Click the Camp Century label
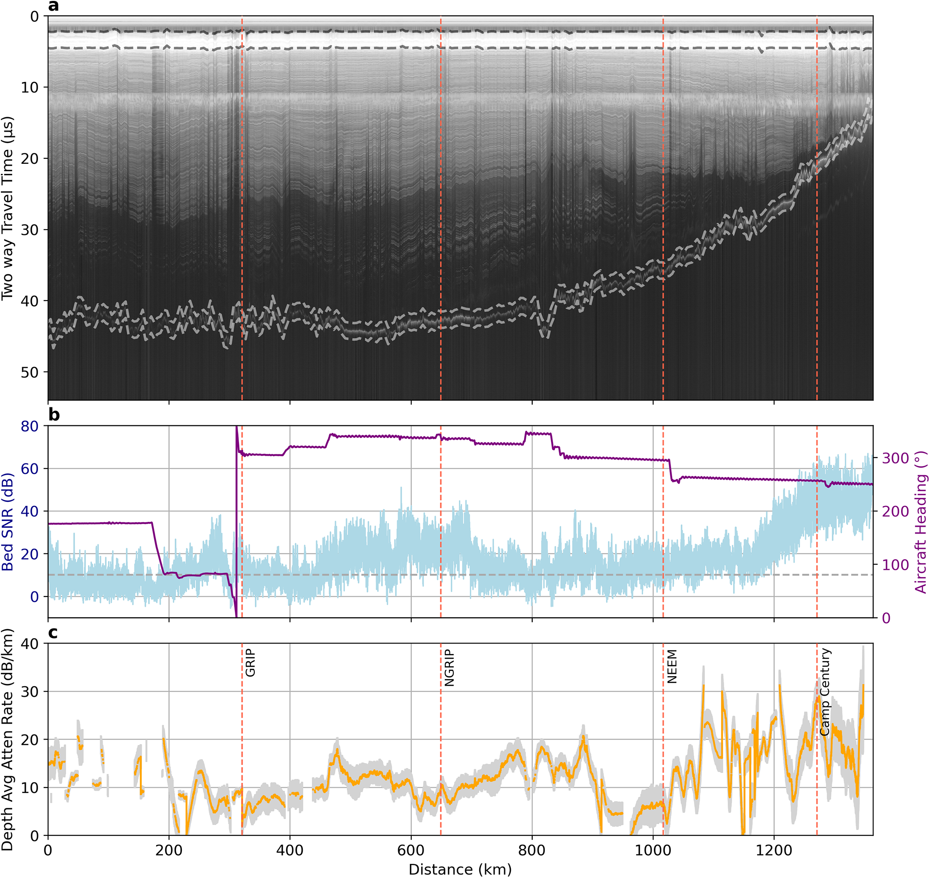Viewport: 930px width, 878px height. click(825, 692)
